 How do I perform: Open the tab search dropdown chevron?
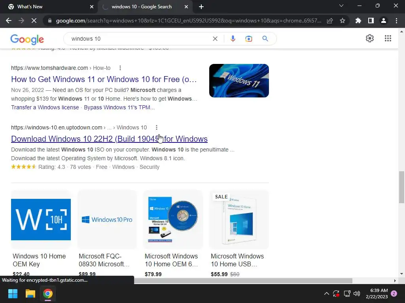pos(341,6)
